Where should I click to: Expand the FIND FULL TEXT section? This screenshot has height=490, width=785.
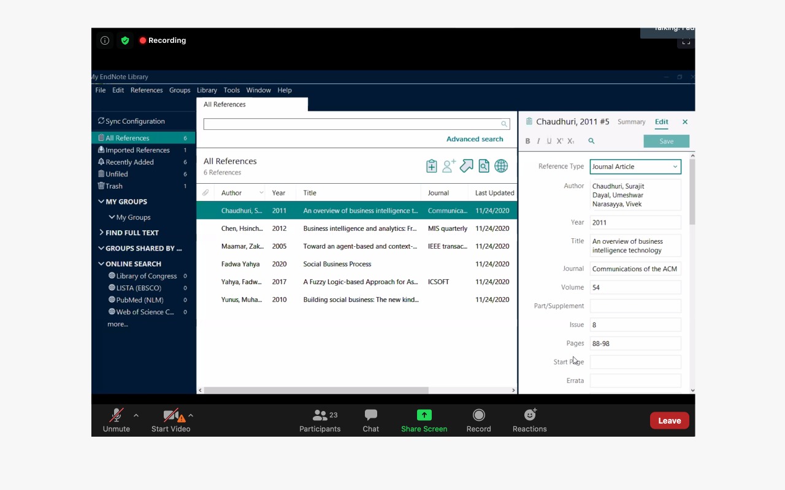[101, 233]
